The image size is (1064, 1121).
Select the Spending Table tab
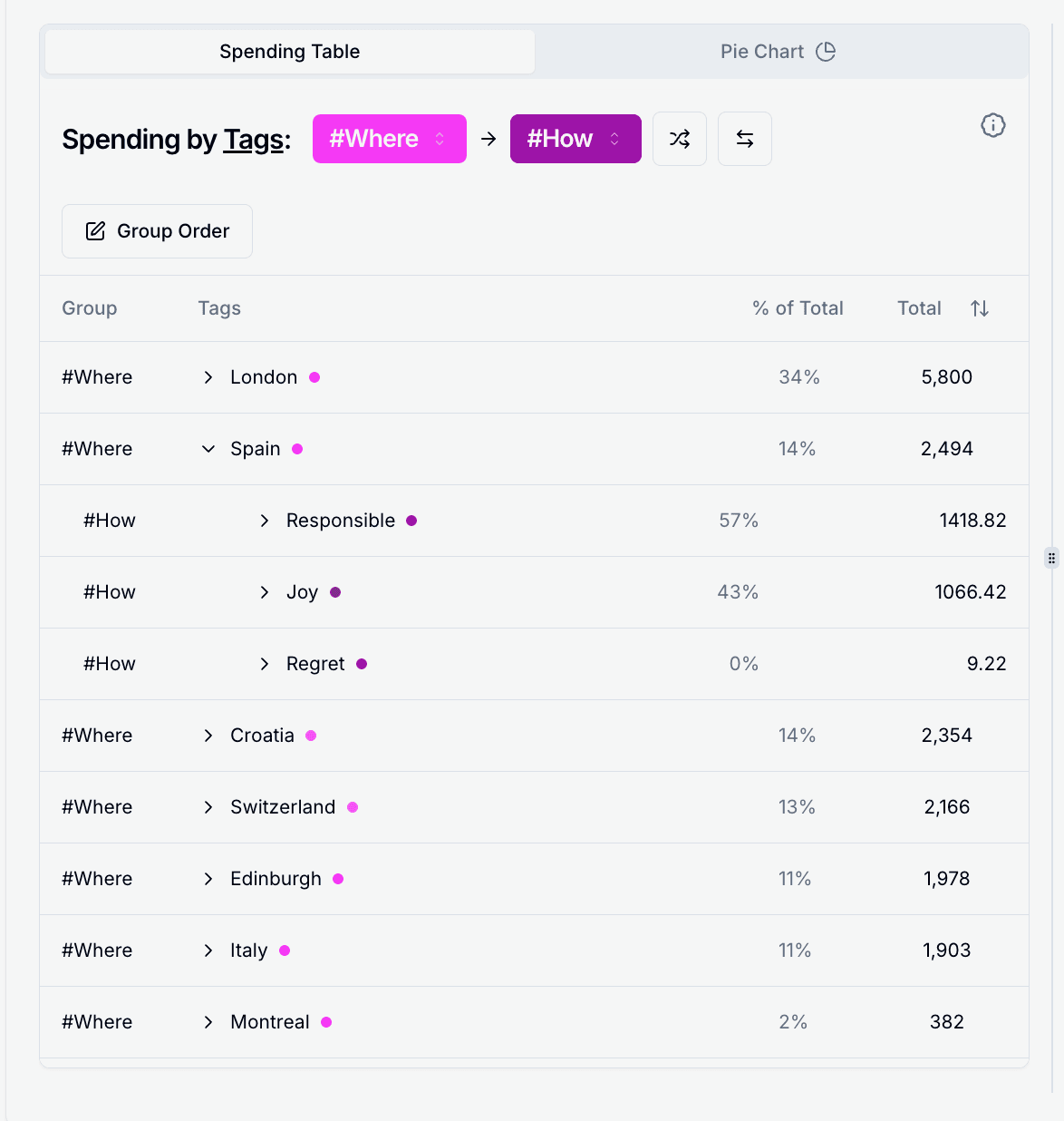289,52
